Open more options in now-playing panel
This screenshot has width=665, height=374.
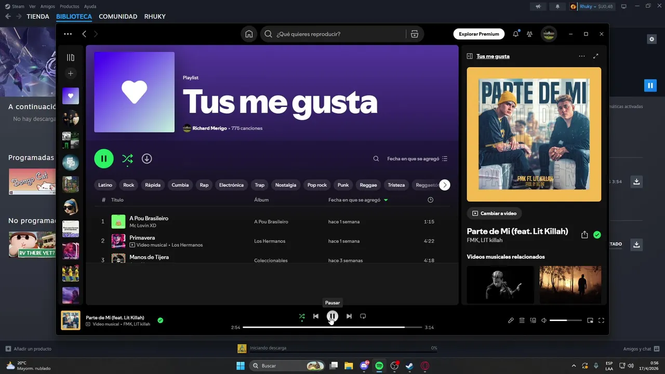pyautogui.click(x=582, y=56)
